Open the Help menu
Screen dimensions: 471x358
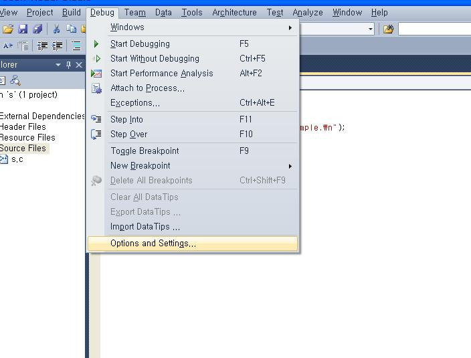379,13
